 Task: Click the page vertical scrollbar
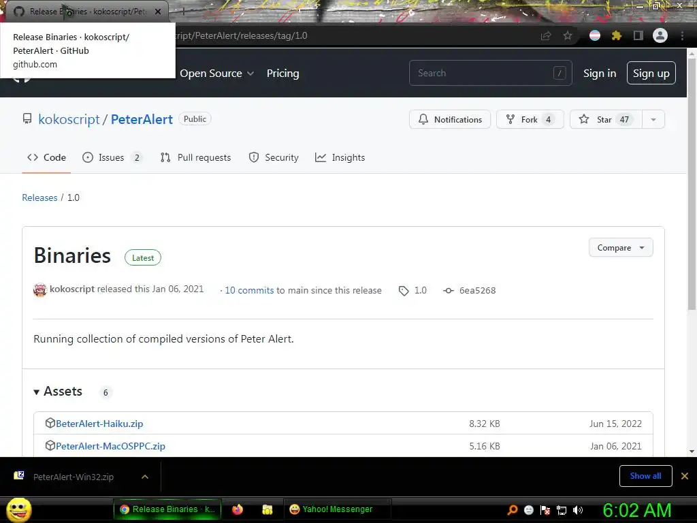[692, 184]
